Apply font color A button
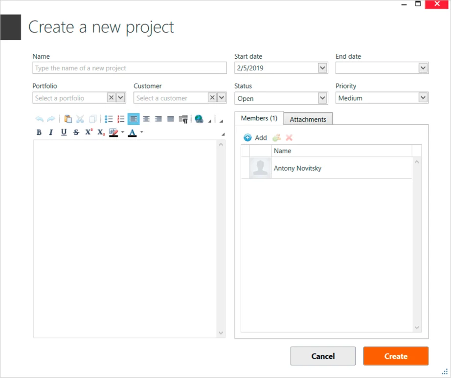451x378 pixels. pyautogui.click(x=132, y=132)
